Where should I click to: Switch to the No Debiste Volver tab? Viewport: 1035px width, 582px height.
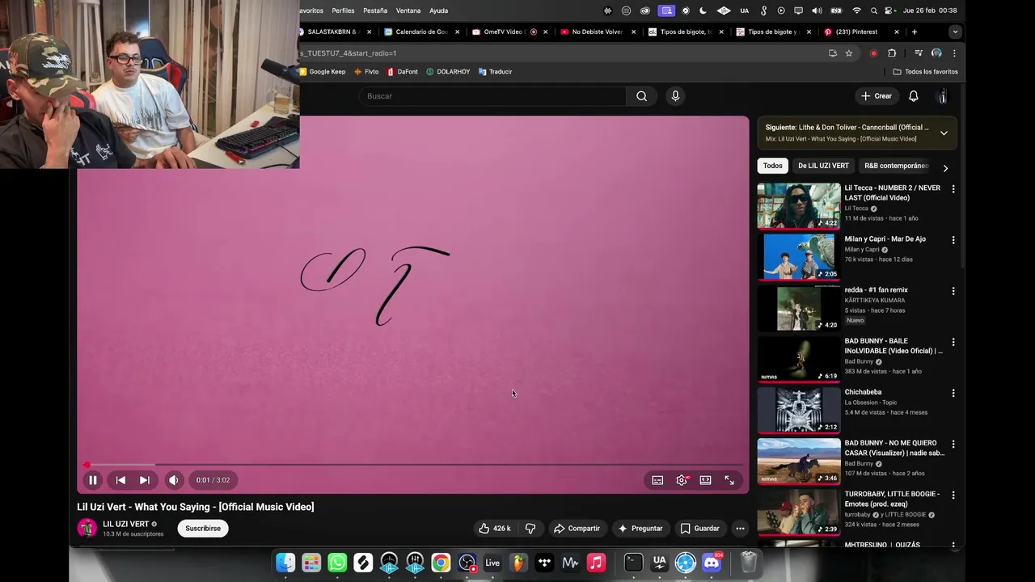click(x=597, y=32)
